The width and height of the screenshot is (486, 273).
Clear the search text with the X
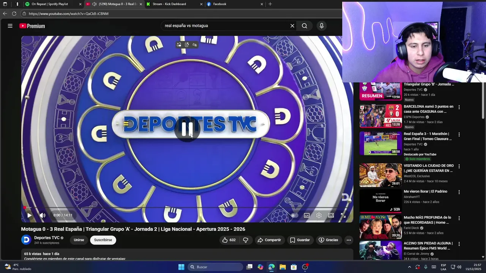coord(292,26)
